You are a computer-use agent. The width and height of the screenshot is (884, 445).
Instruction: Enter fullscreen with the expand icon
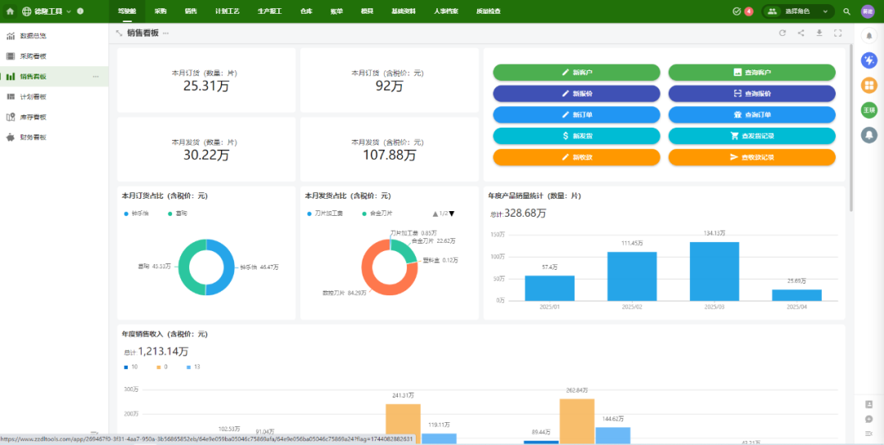click(x=837, y=33)
